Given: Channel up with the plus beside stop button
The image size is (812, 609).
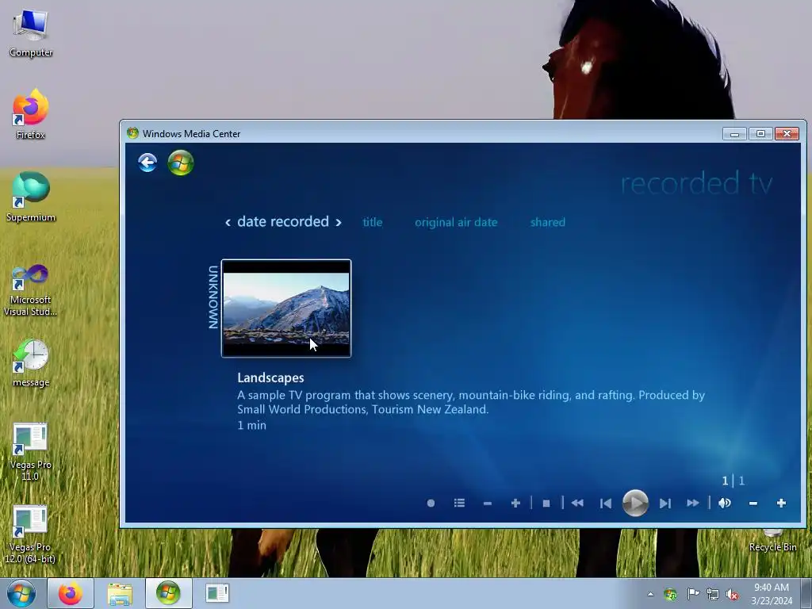Looking at the screenshot, I should pyautogui.click(x=515, y=504).
